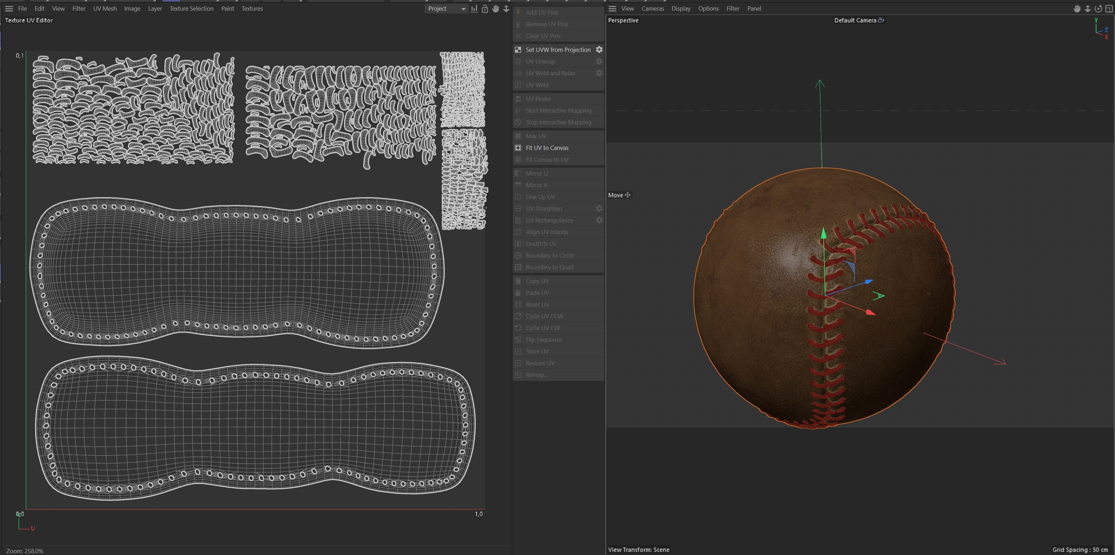Open the UV Mesh menu
This screenshot has height=555, width=1115.
click(105, 9)
